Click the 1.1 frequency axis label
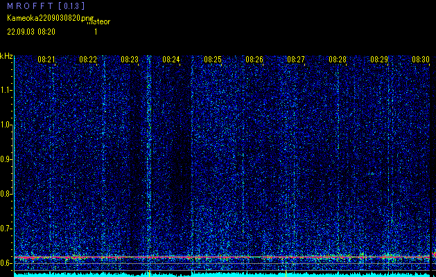The image size is (436, 277). pyautogui.click(x=6, y=90)
